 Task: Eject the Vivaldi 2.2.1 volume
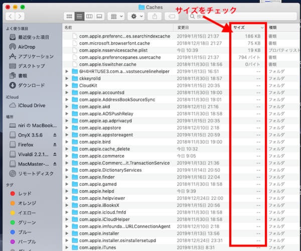[55, 154]
